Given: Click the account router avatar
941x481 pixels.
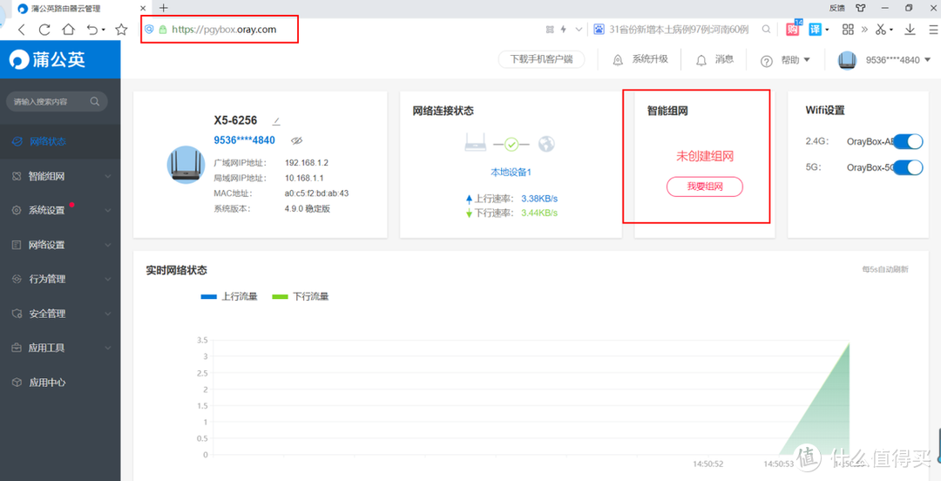Looking at the screenshot, I should coord(847,60).
